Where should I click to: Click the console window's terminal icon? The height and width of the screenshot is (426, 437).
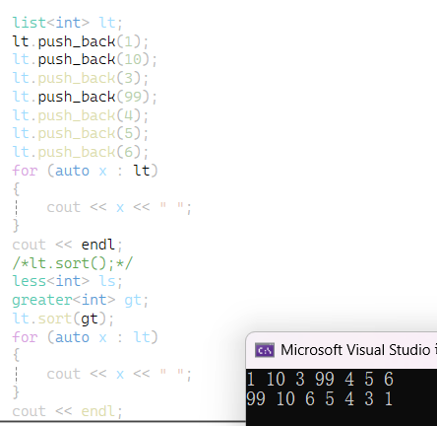[x=265, y=350]
